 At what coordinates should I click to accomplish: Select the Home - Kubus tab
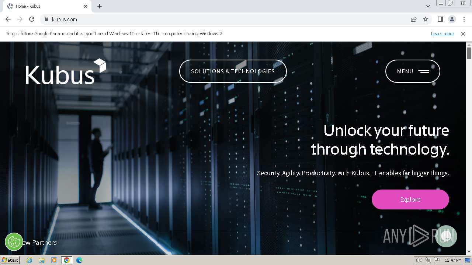[x=47, y=6]
